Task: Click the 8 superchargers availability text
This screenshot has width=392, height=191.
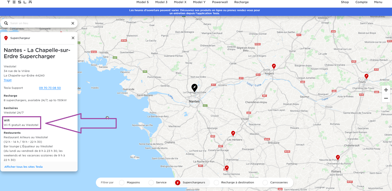Action: [x=35, y=100]
